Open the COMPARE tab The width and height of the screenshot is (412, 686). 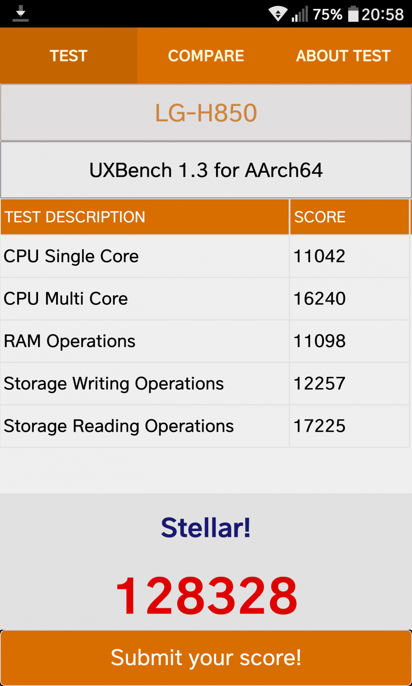click(x=206, y=56)
